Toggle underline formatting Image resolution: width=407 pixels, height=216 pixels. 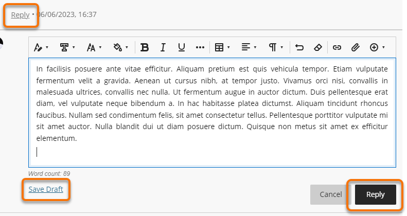pyautogui.click(x=182, y=47)
